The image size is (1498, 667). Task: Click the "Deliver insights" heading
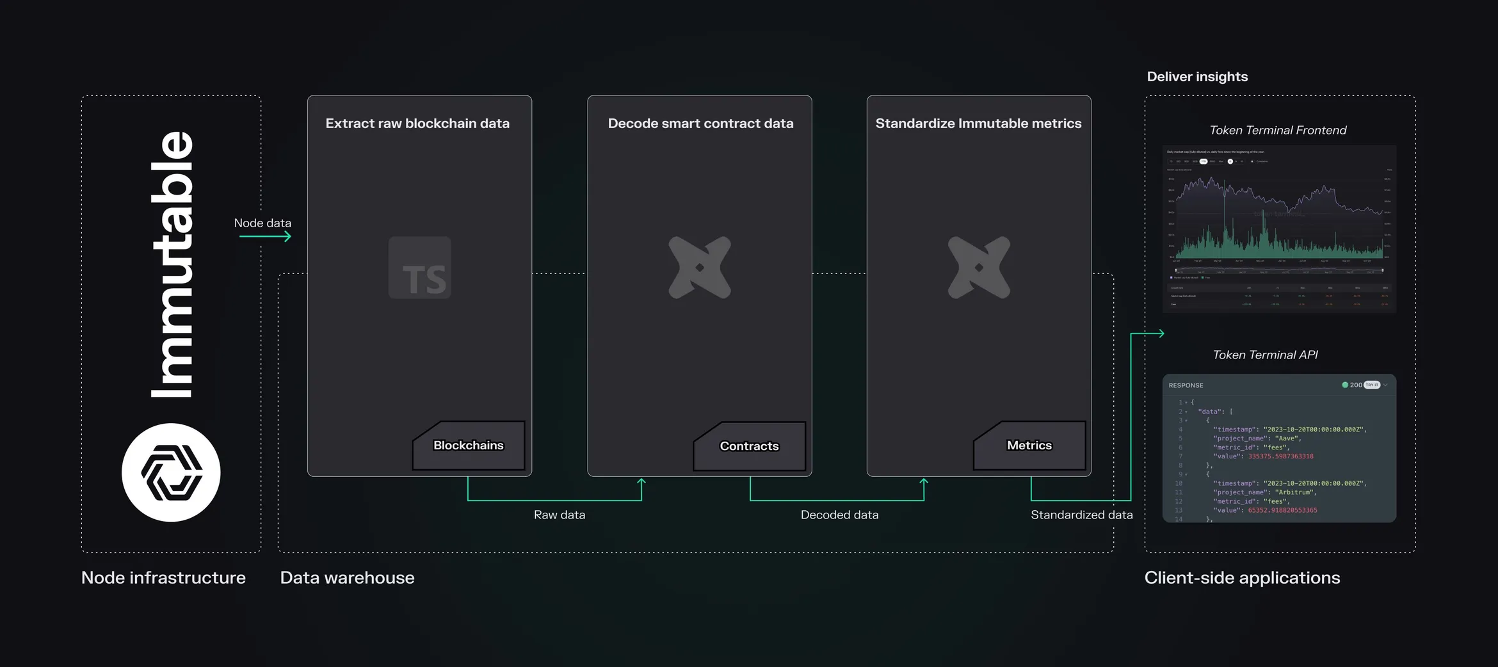tap(1197, 77)
